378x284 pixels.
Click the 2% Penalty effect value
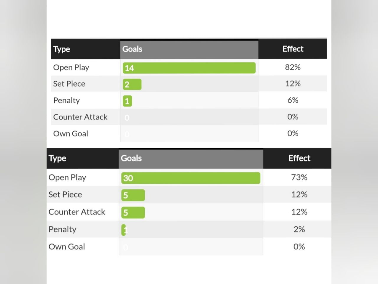click(x=299, y=229)
